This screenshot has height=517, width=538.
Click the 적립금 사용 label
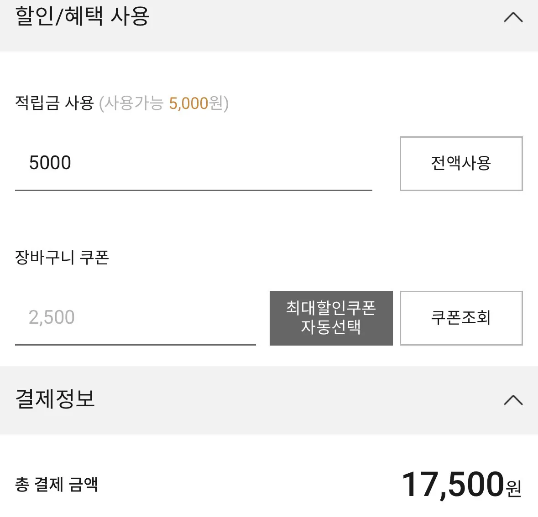pyautogui.click(x=54, y=103)
